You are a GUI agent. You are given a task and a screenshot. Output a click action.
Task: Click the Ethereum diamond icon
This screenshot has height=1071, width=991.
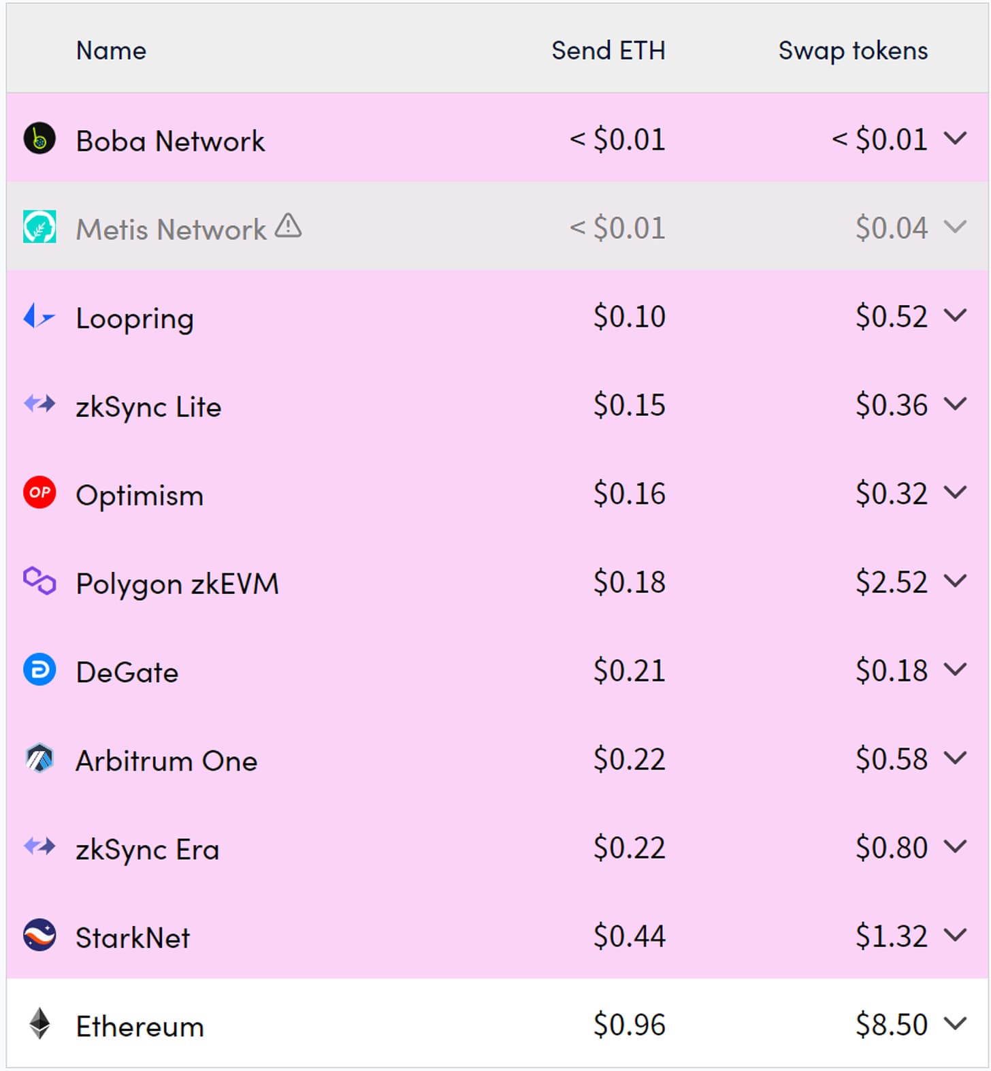[x=39, y=1023]
